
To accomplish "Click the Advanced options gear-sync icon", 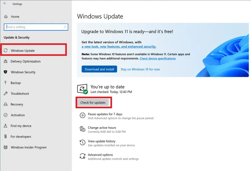I will pyautogui.click(x=83, y=156).
